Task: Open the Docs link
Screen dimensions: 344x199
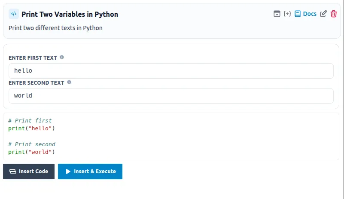Action: pyautogui.click(x=305, y=14)
